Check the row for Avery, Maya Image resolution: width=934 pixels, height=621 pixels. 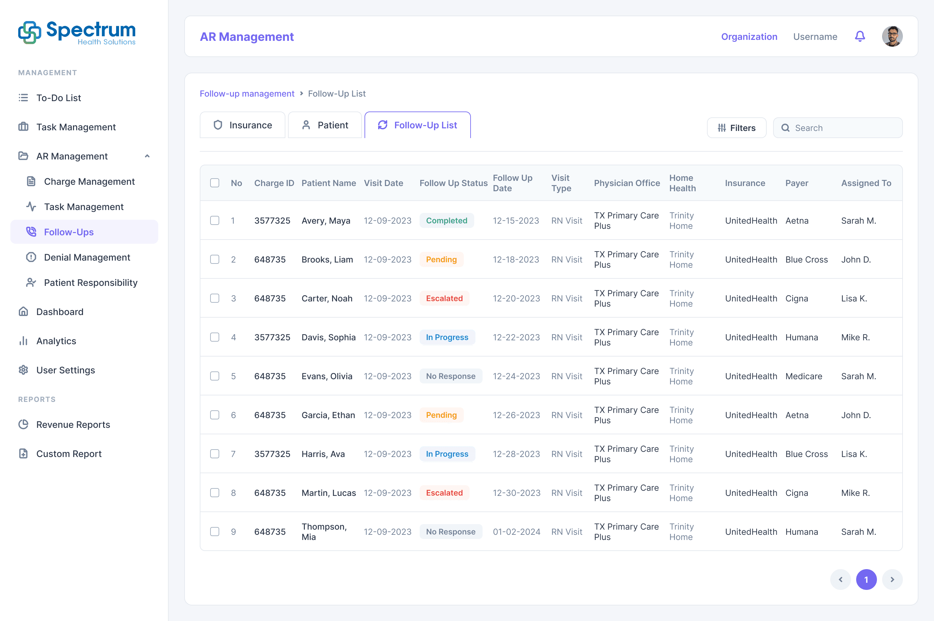[x=215, y=221]
